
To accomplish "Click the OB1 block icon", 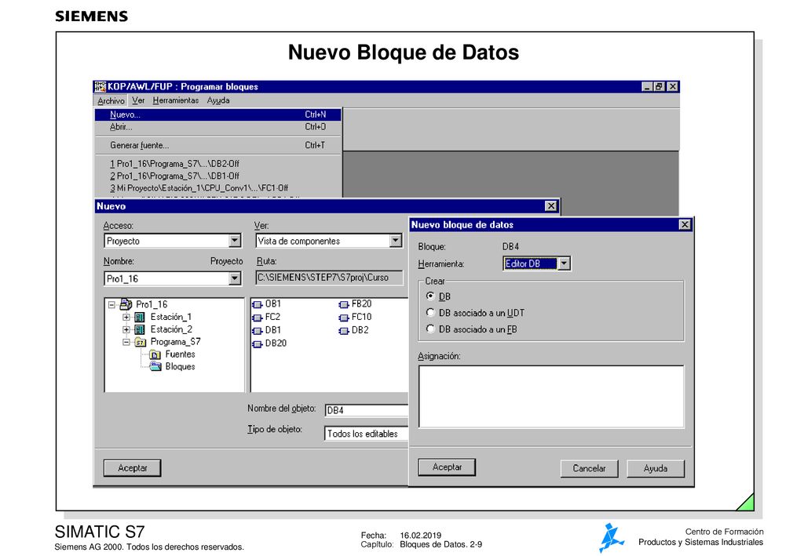I will click(258, 304).
